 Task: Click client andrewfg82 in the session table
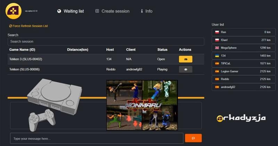(x=134, y=70)
